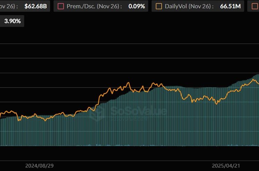This screenshot has width=259, height=171.
Task: Click the 2024/08/29 date axis label
Action: pyautogui.click(x=39, y=166)
